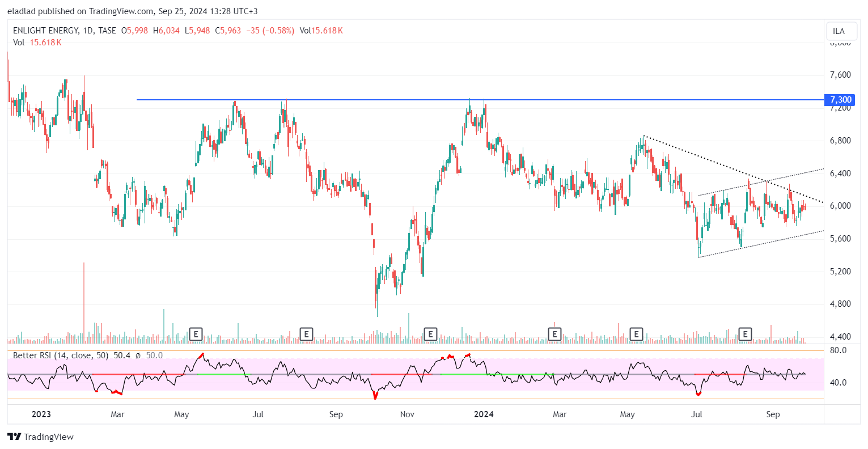Select the earnings E marker near November 2023
This screenshot has width=868, height=449.
tap(430, 334)
